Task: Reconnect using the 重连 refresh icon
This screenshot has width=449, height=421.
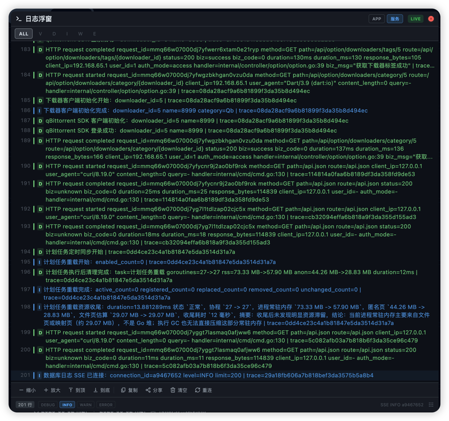Action: [x=198, y=390]
